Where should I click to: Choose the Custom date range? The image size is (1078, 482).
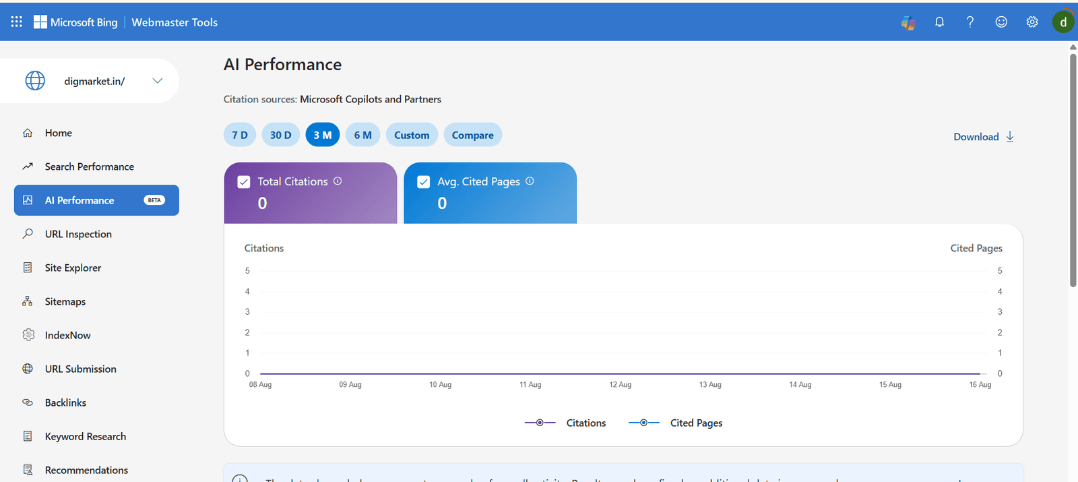[412, 135]
